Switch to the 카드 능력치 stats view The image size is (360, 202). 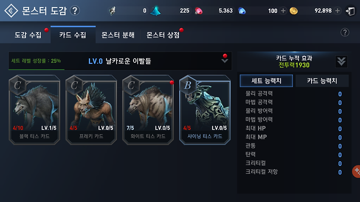click(x=322, y=81)
